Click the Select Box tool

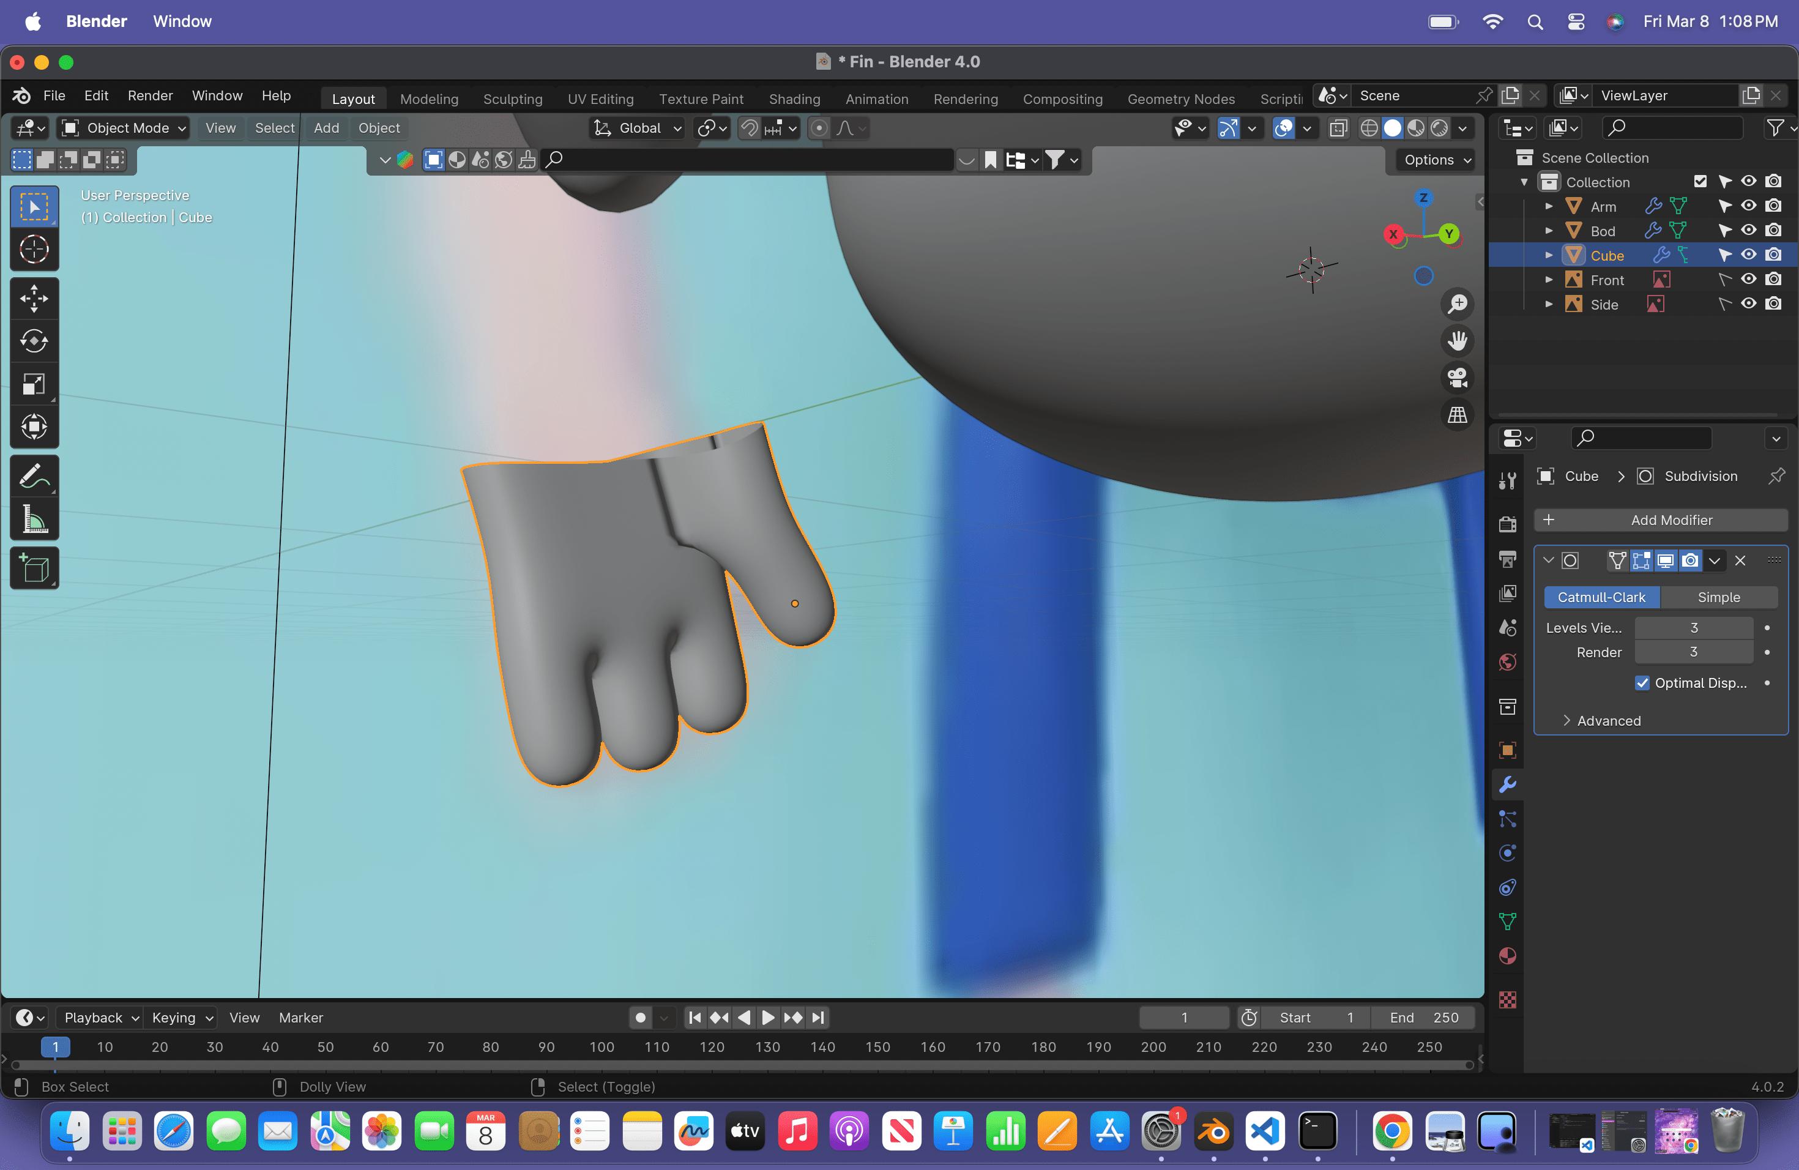pyautogui.click(x=34, y=206)
